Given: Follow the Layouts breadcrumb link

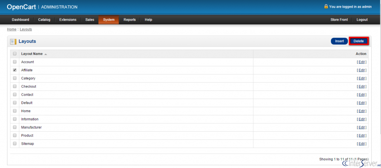Looking at the screenshot, I should tap(26, 29).
